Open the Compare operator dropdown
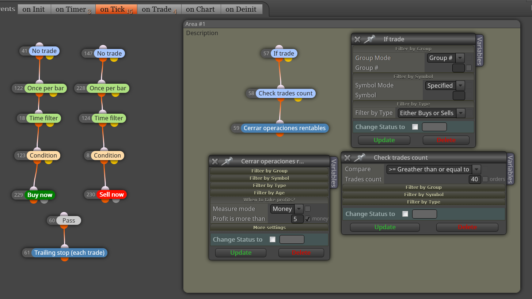The width and height of the screenshot is (532, 299). point(434,169)
